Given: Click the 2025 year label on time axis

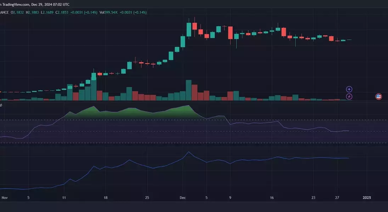Looking at the screenshot, I should click(367, 198).
